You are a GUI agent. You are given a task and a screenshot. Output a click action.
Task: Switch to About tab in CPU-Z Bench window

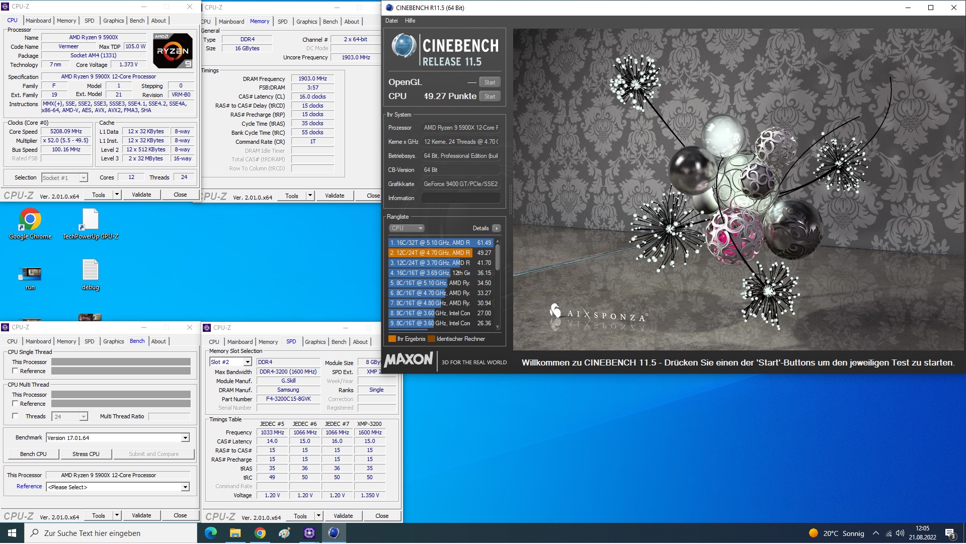[x=158, y=341]
